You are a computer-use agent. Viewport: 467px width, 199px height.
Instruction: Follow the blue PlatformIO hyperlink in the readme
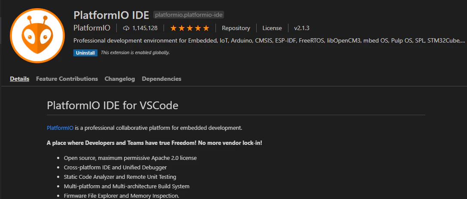pos(60,128)
